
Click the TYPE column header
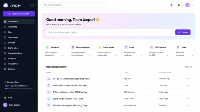[x=126, y=72]
